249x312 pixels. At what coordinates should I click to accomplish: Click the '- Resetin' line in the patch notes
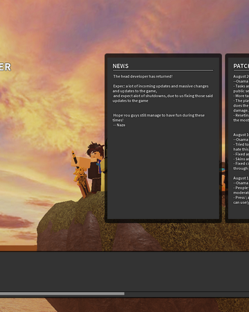[241, 115]
